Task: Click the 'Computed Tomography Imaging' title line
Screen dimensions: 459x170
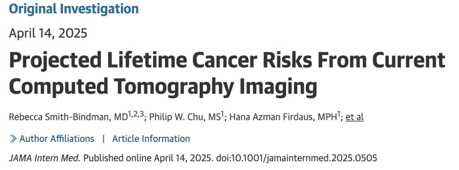Action: (x=163, y=86)
